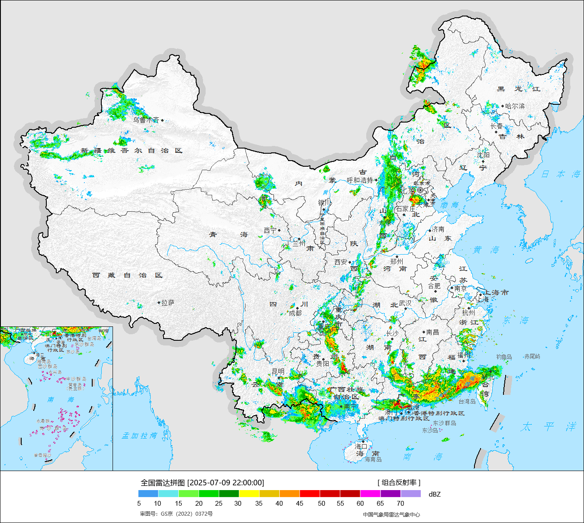
Task: Click the 组合反射率 product label
Action: point(399,482)
